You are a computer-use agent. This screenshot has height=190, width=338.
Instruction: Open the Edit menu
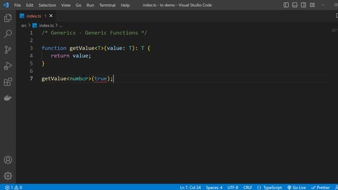click(30, 5)
